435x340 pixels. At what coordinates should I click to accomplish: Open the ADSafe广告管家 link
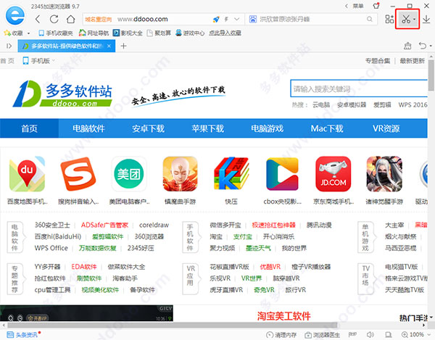(104, 225)
